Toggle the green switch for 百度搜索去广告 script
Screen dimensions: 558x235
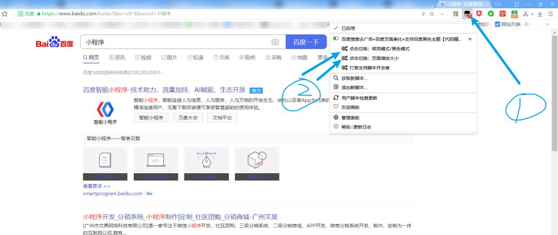click(336, 39)
